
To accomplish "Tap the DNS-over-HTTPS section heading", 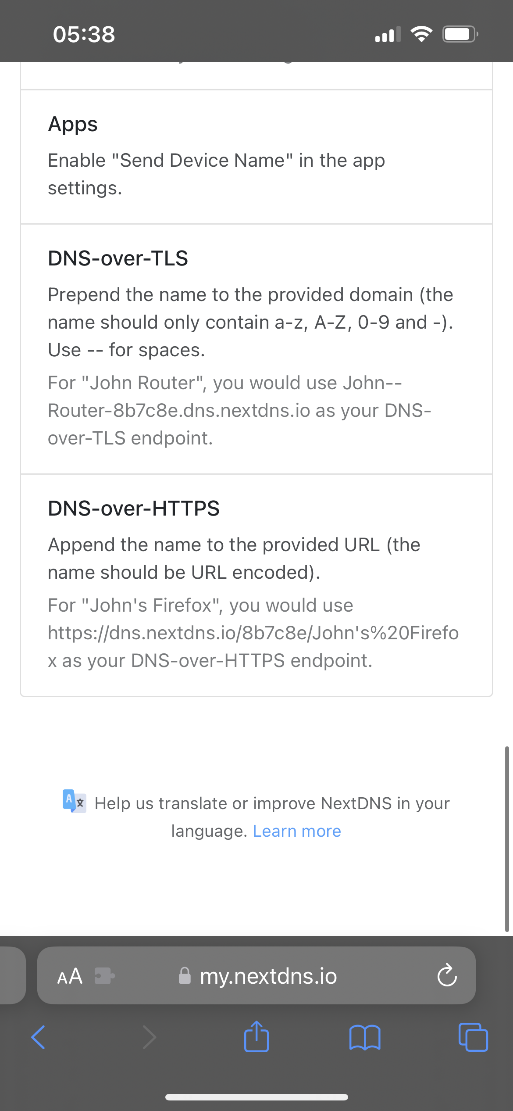I will coord(134,509).
